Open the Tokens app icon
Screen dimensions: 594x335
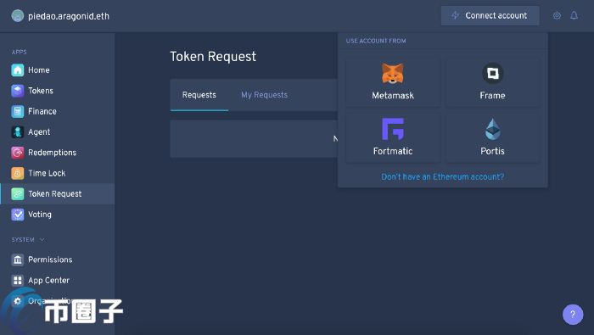coord(18,91)
